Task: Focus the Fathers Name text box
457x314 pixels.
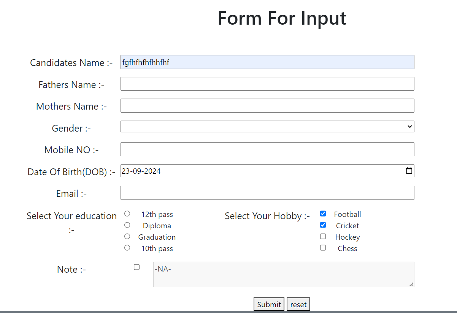Action: pos(267,84)
